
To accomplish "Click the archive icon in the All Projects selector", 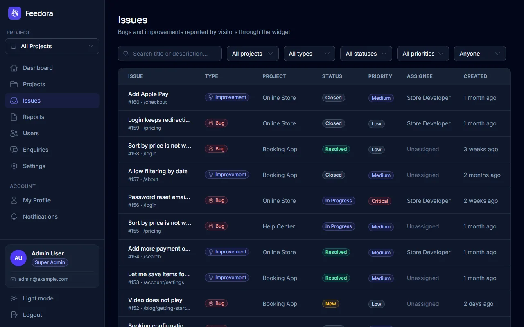I will pos(14,46).
